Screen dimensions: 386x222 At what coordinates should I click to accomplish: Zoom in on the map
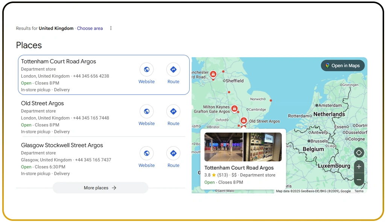pyautogui.click(x=359, y=167)
